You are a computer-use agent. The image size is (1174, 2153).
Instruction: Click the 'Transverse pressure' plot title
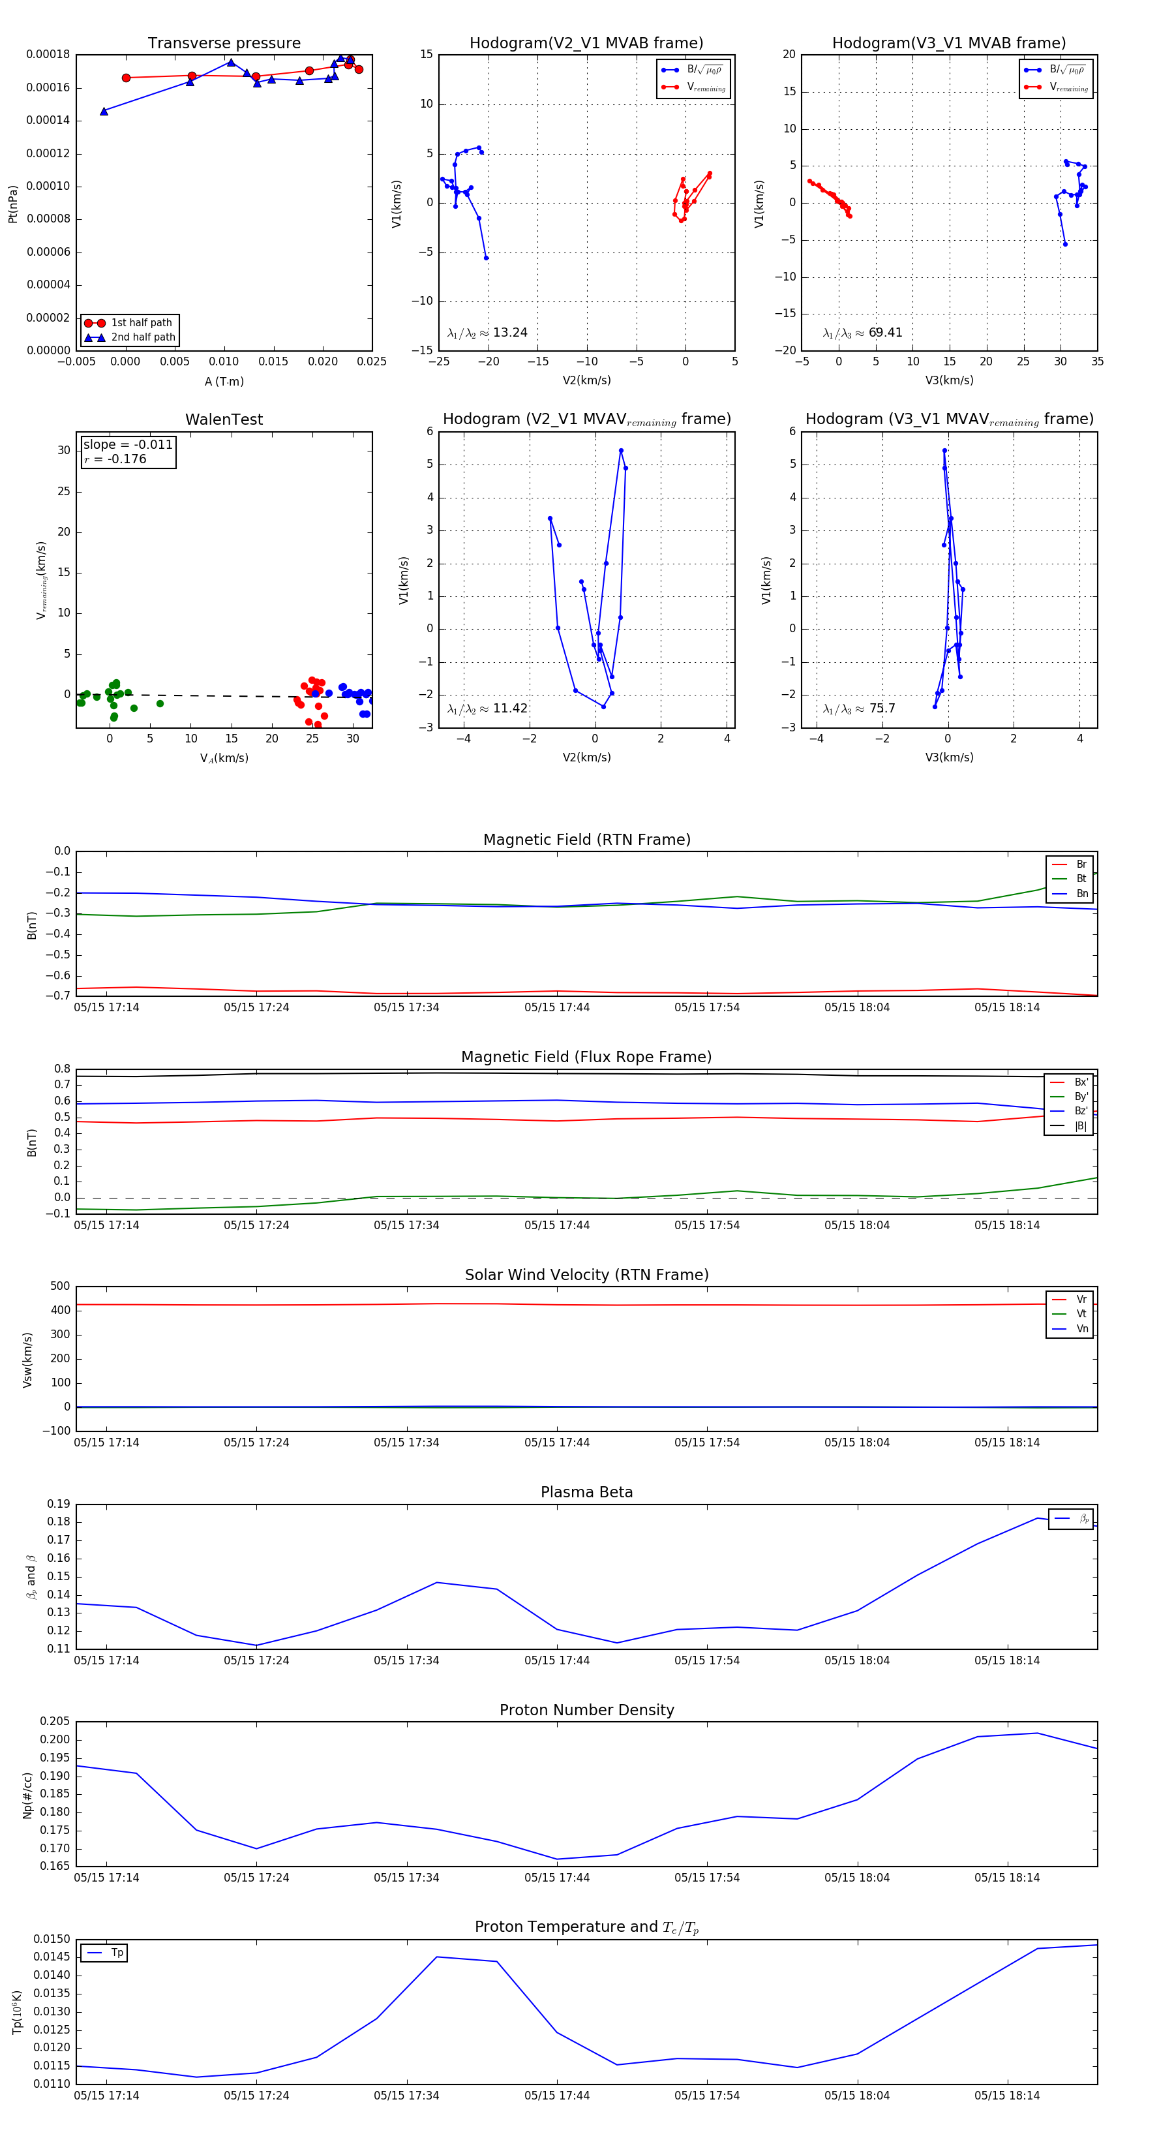[x=224, y=44]
